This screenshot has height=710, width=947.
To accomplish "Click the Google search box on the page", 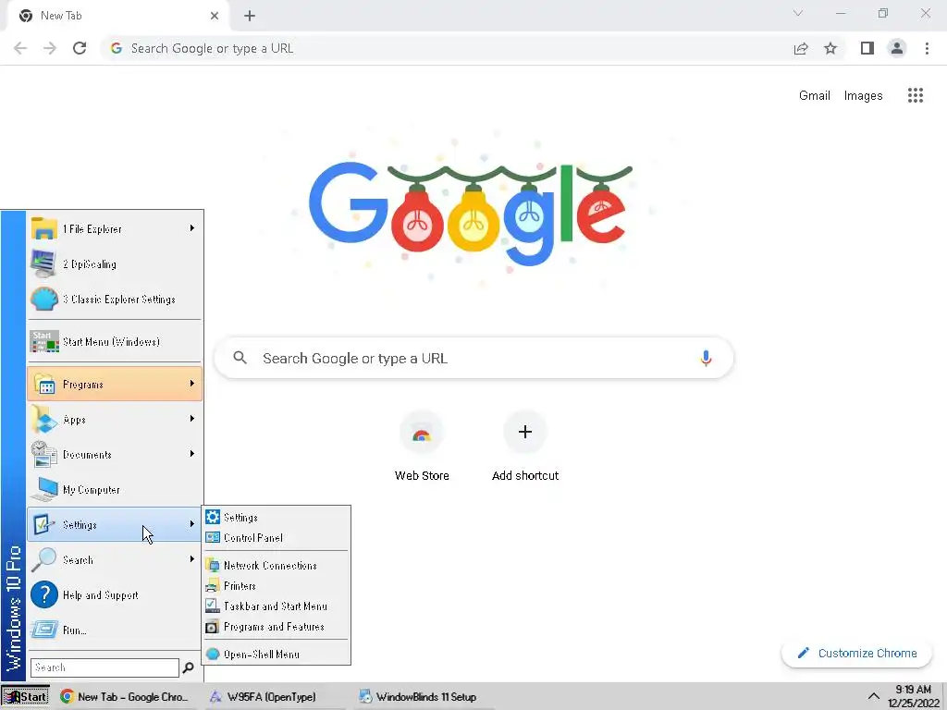I will click(474, 358).
